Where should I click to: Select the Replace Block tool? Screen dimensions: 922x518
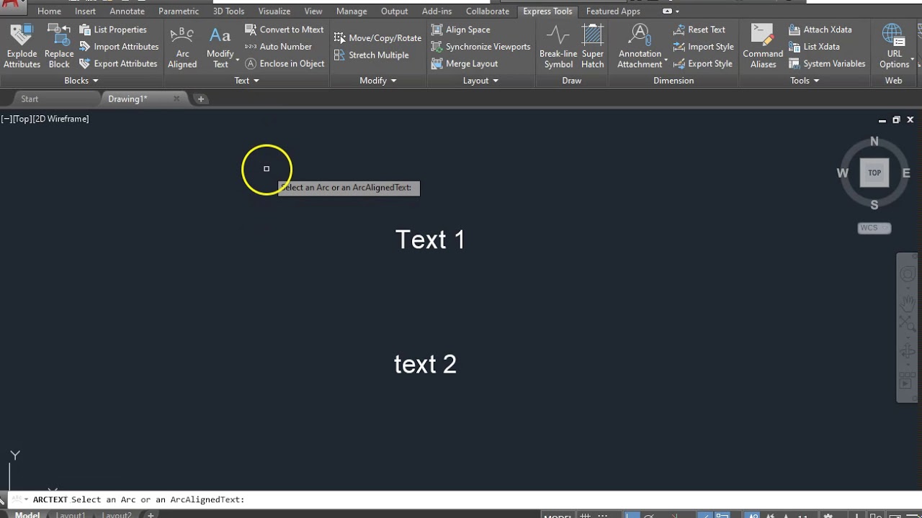tap(59, 47)
